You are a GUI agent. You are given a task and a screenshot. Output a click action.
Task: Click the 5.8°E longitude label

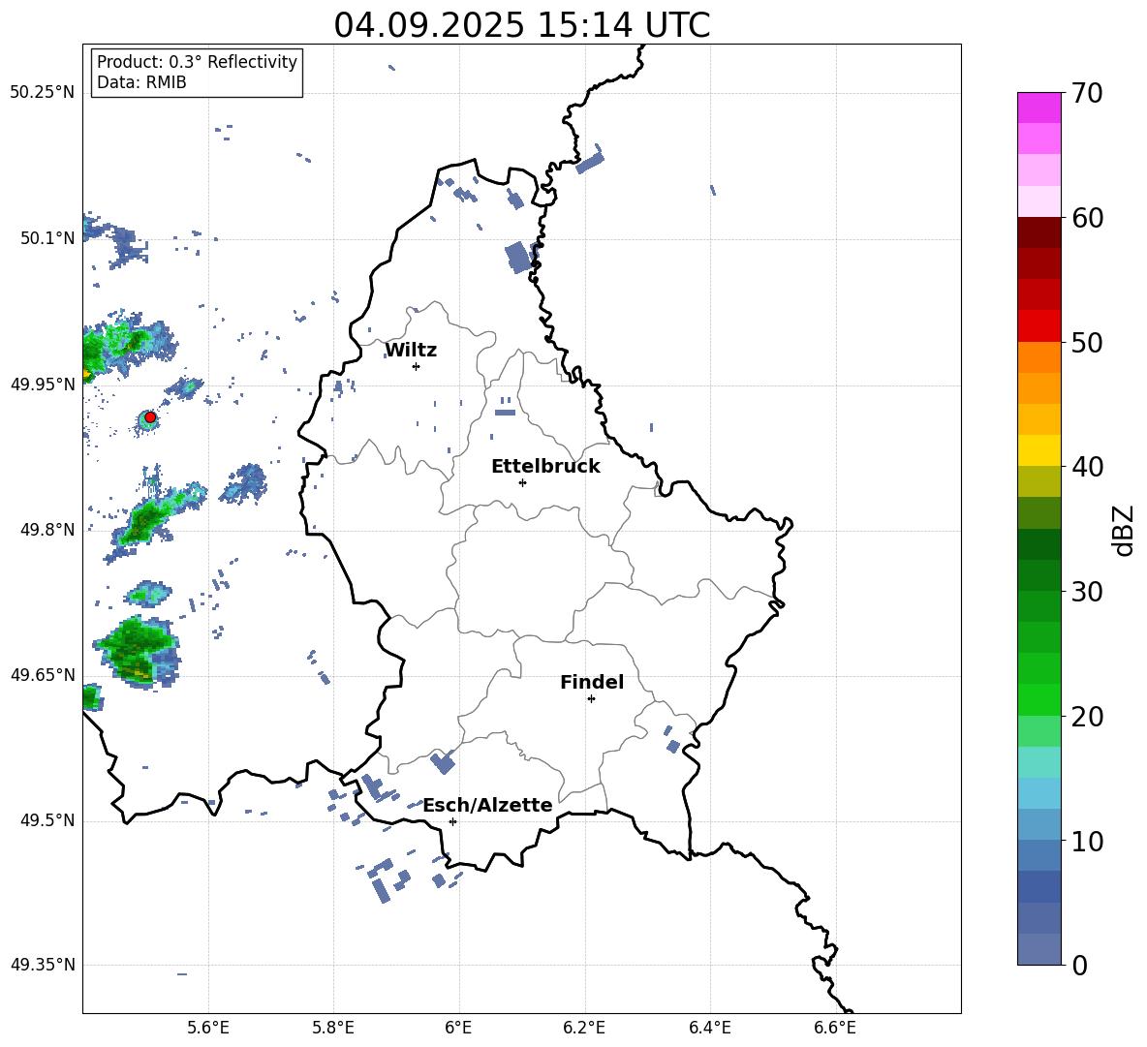point(333,1029)
